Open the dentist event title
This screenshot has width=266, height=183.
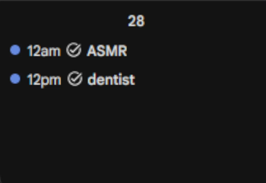(111, 80)
